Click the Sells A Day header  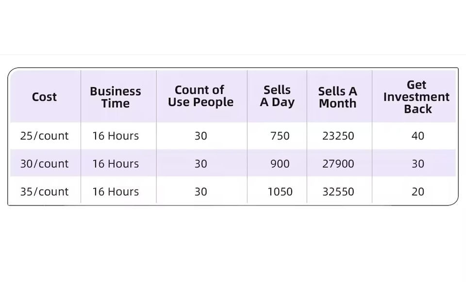tap(277, 96)
